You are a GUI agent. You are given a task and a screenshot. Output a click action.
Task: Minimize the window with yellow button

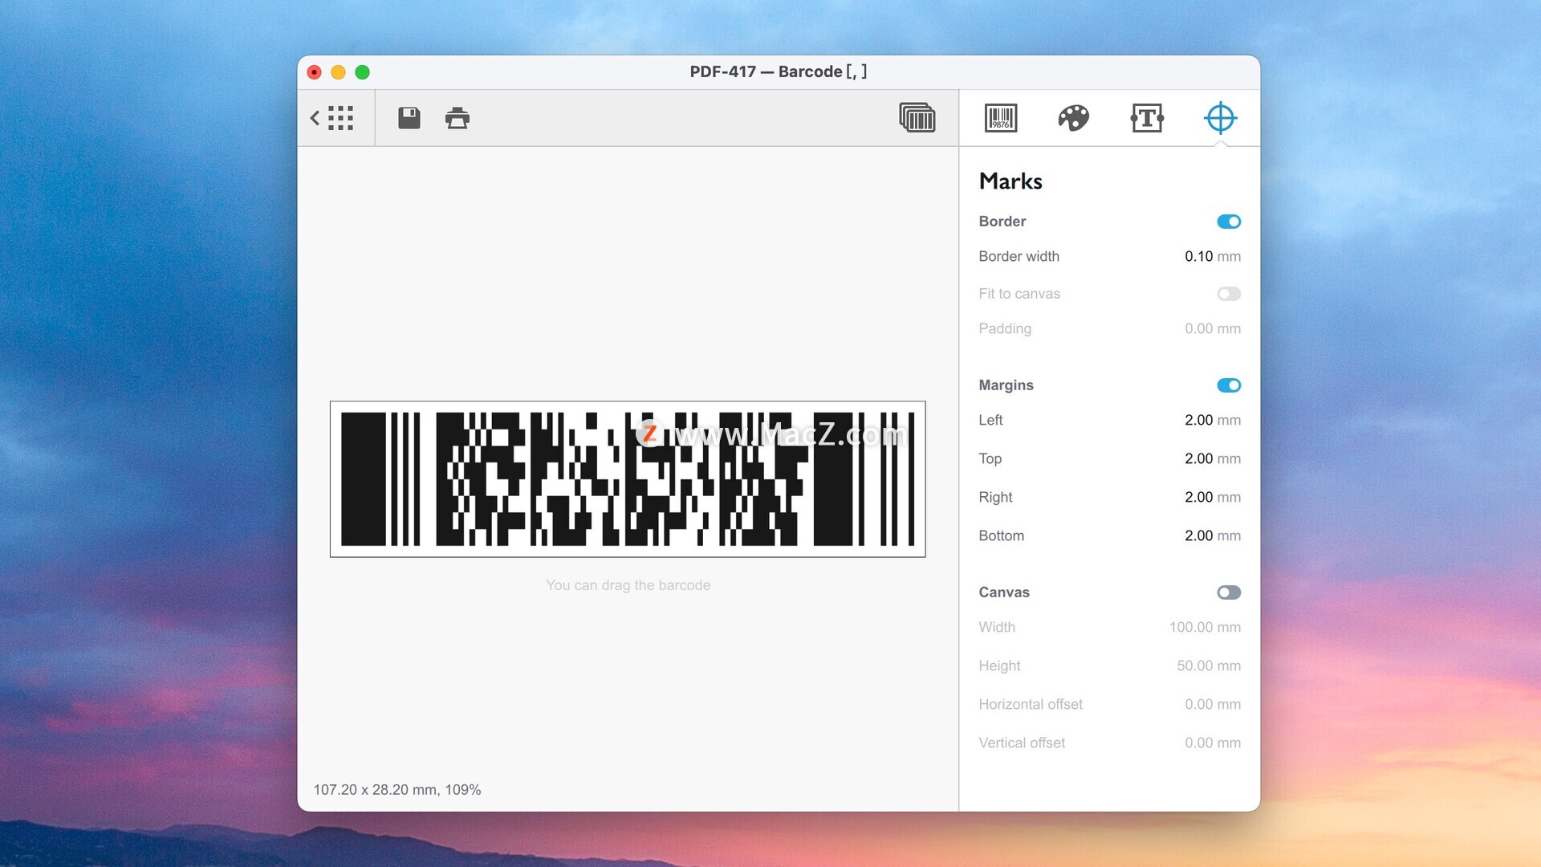click(339, 72)
